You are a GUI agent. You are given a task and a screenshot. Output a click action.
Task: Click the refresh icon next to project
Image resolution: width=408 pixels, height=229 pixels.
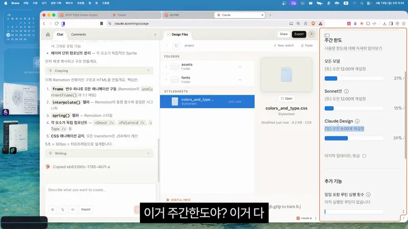pos(176,45)
